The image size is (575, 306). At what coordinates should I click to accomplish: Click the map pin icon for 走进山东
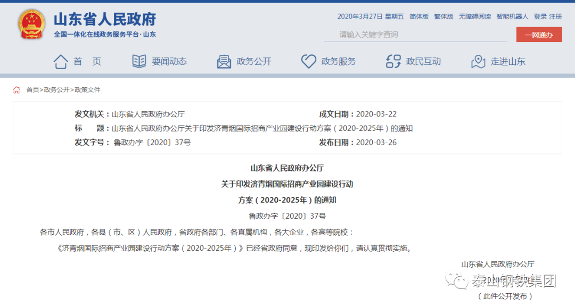pyautogui.click(x=478, y=61)
